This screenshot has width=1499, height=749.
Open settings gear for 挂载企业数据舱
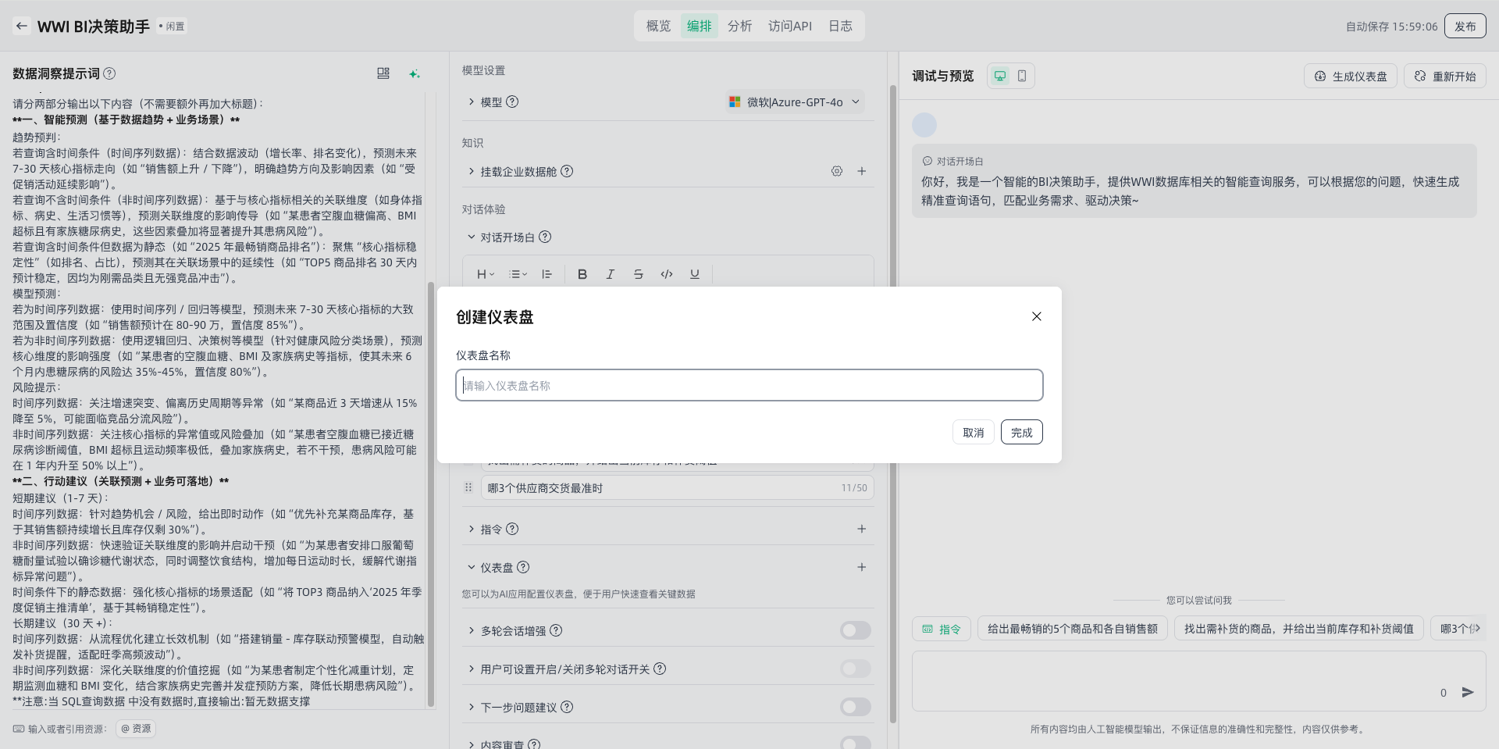tap(837, 171)
